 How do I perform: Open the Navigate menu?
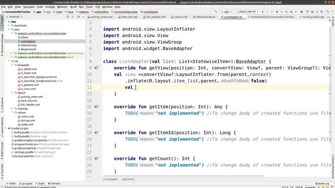click(x=29, y=7)
